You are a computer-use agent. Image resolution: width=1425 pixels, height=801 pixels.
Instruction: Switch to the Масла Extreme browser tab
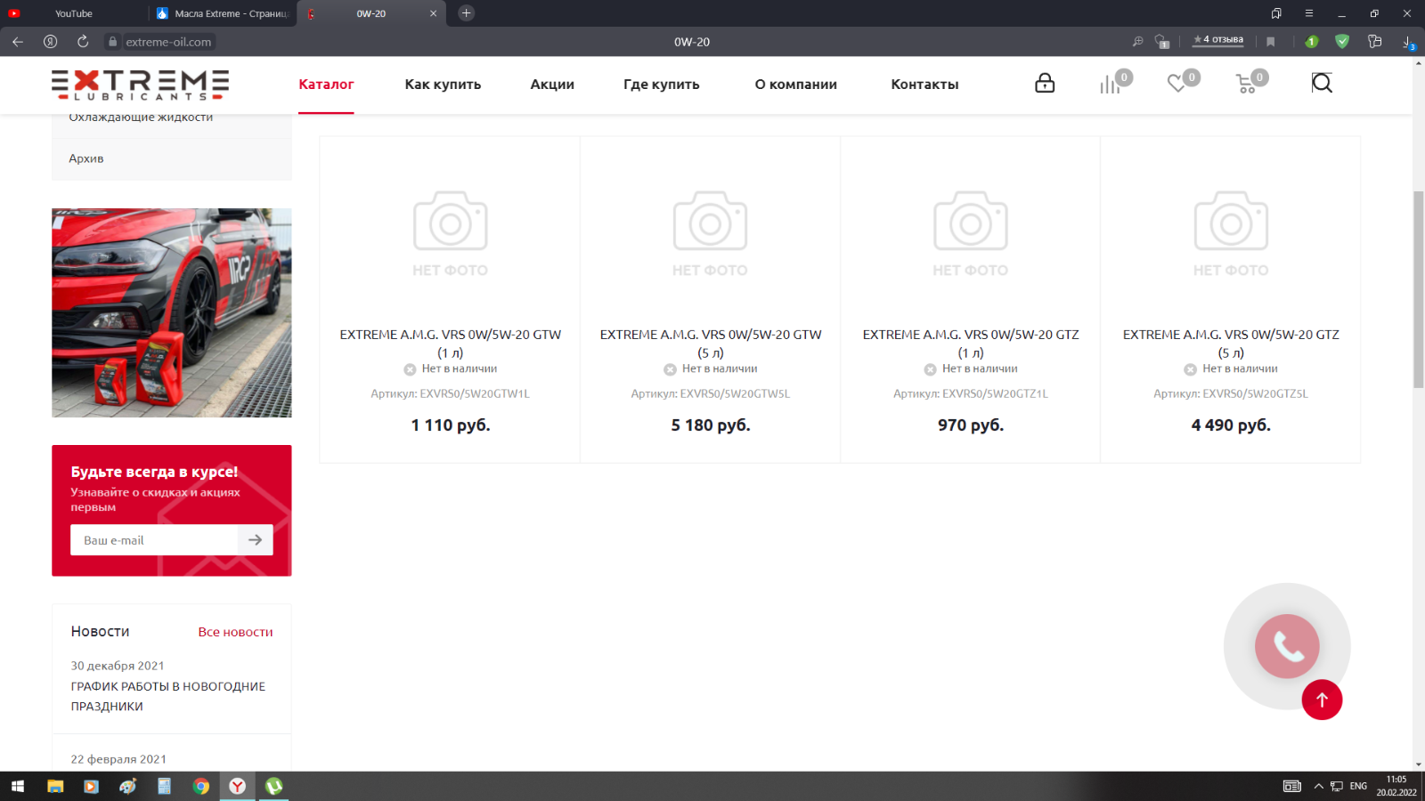223,13
